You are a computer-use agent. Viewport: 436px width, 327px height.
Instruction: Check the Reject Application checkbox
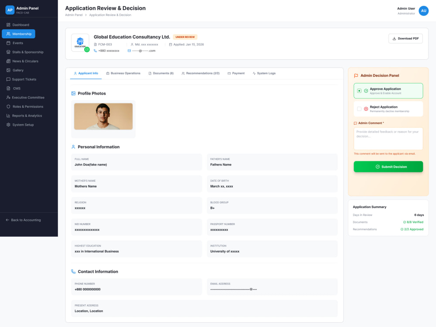pyautogui.click(x=359, y=109)
